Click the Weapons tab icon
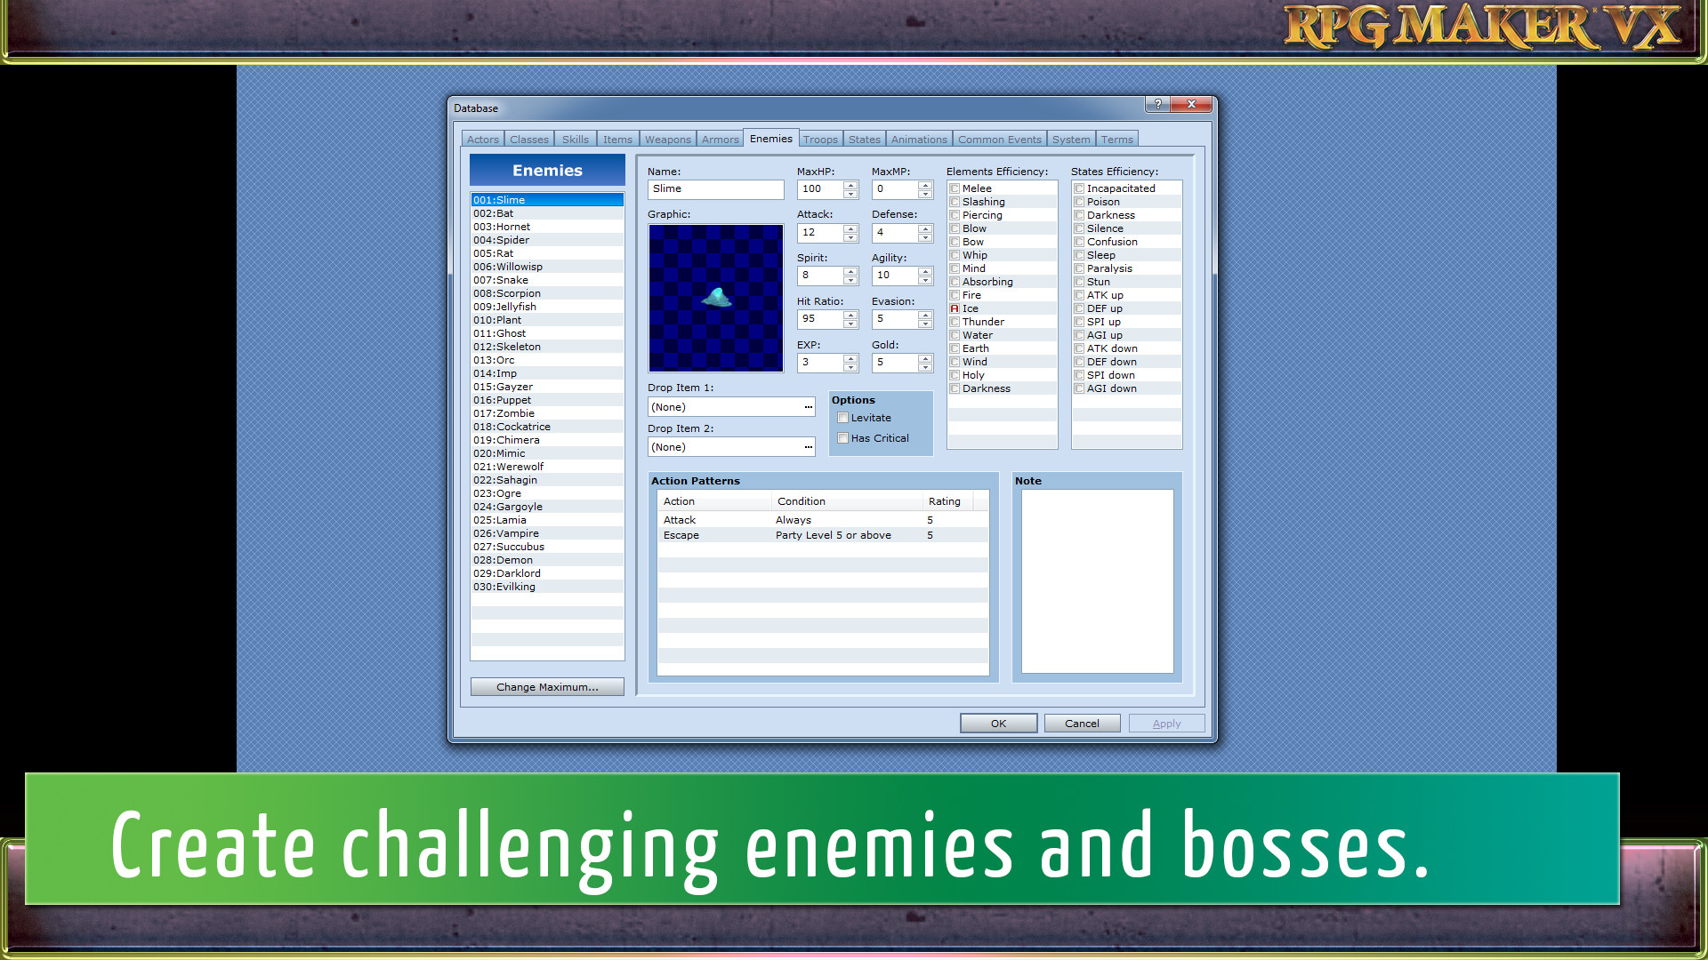 coord(667,139)
